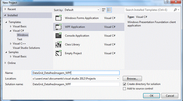This screenshot has height=101, width=183.
Task: Switch to small icons grid view
Action: click(x=104, y=10)
